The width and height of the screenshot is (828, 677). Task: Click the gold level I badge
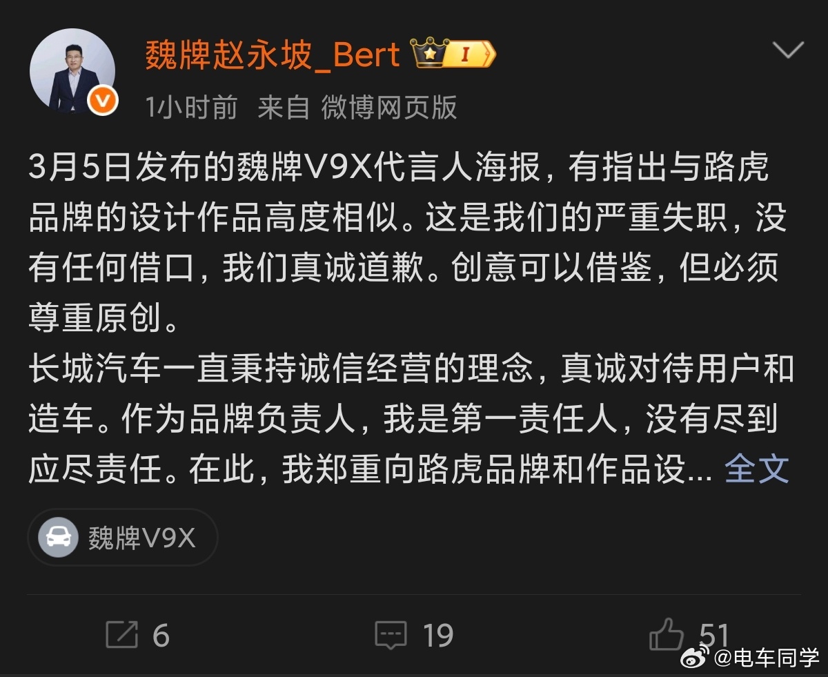click(x=469, y=55)
